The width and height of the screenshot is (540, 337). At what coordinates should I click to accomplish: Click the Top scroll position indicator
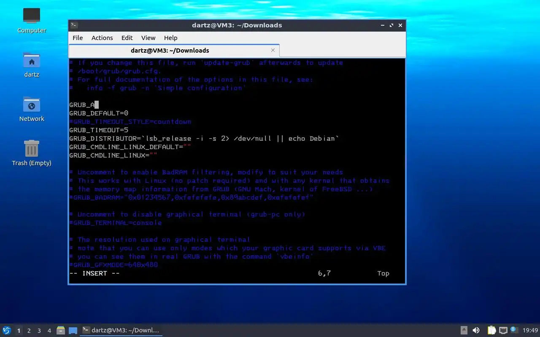tap(383, 273)
